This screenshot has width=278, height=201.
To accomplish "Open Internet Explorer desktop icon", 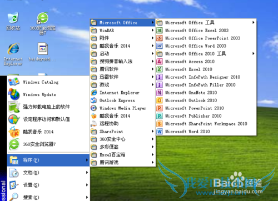I will click(x=13, y=48).
